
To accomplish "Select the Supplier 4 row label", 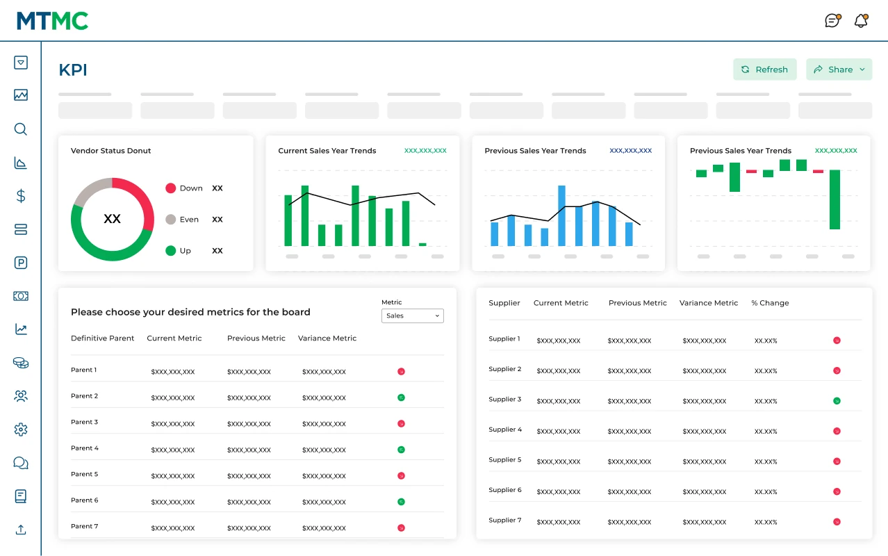I will coord(505,430).
